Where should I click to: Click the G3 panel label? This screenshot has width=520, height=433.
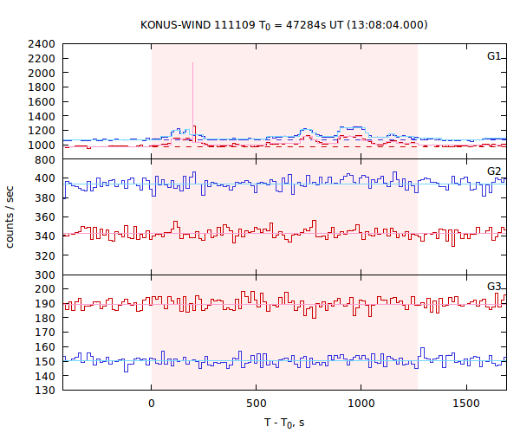pyautogui.click(x=494, y=287)
